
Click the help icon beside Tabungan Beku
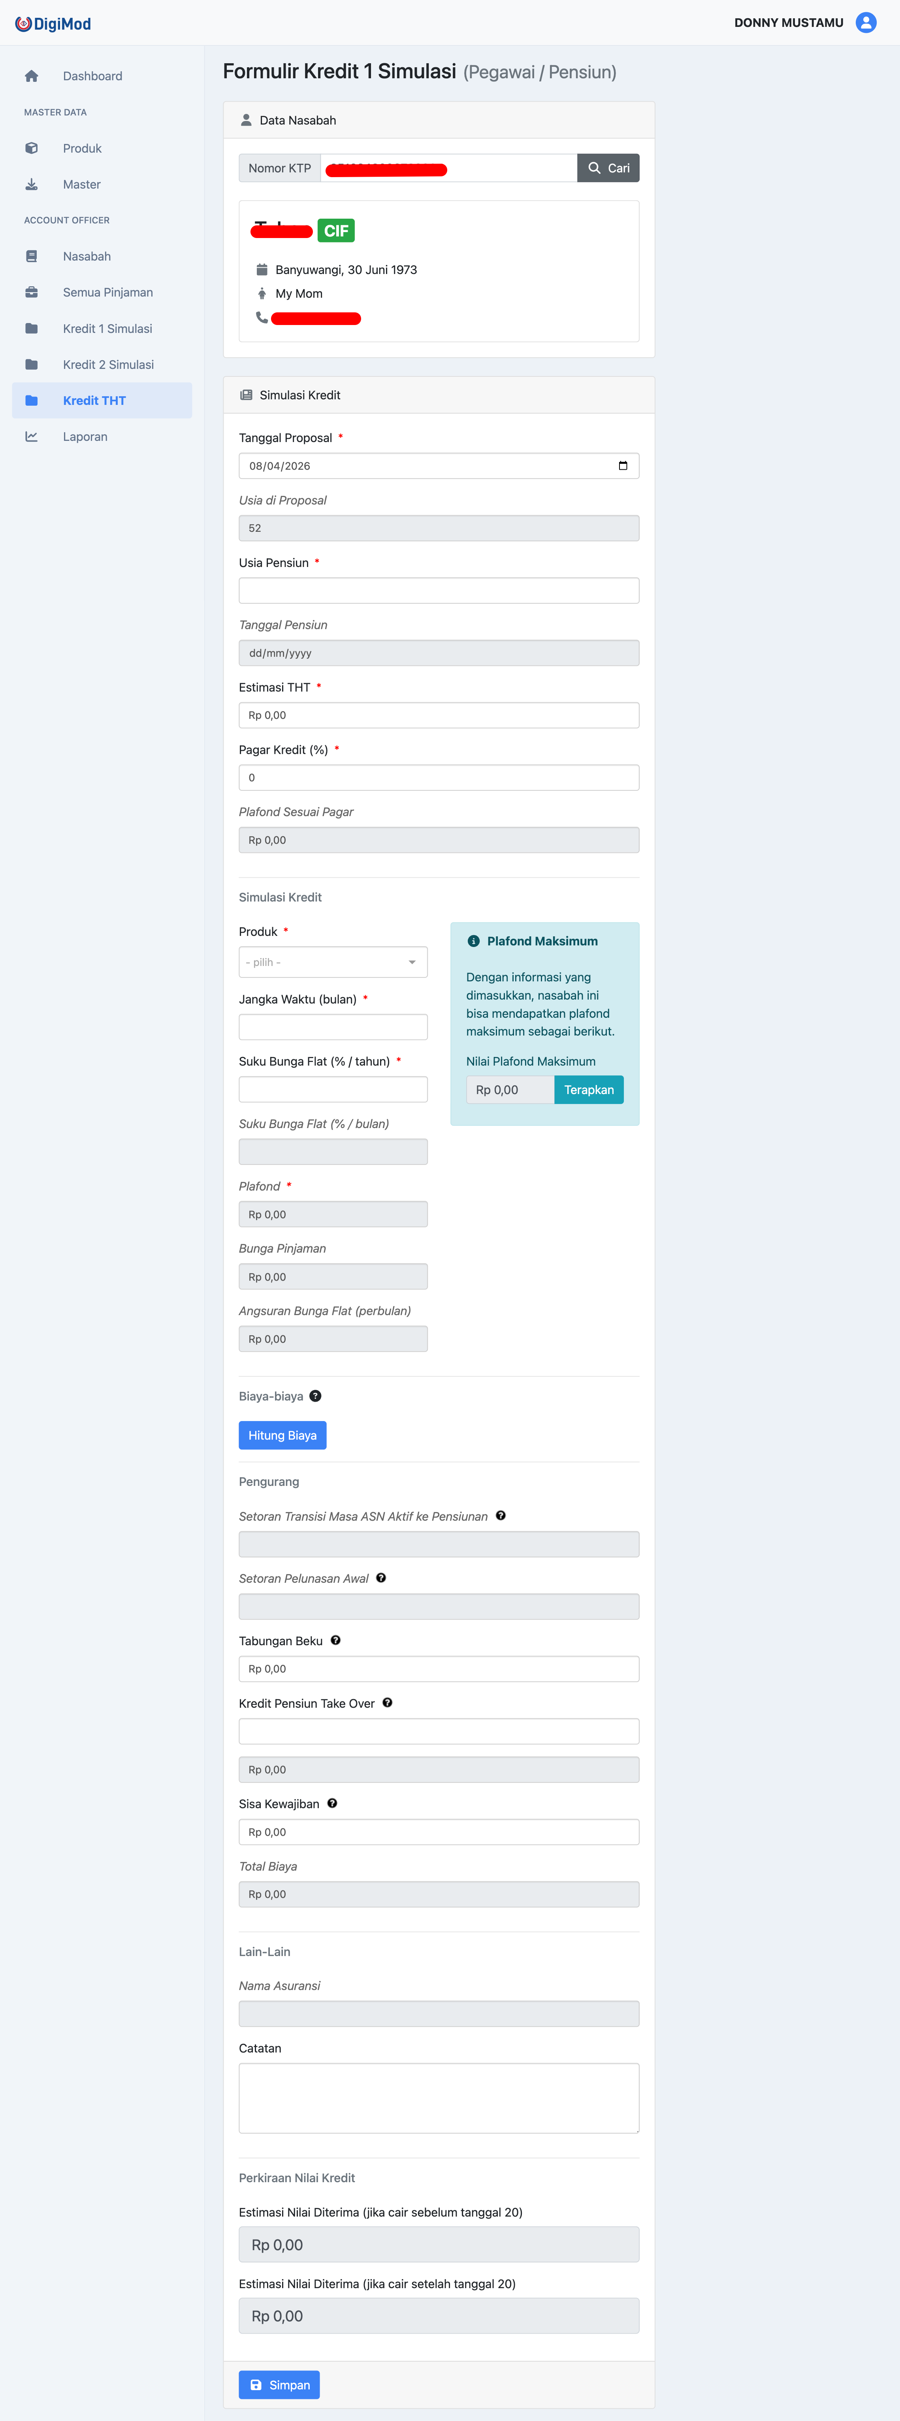(335, 1640)
